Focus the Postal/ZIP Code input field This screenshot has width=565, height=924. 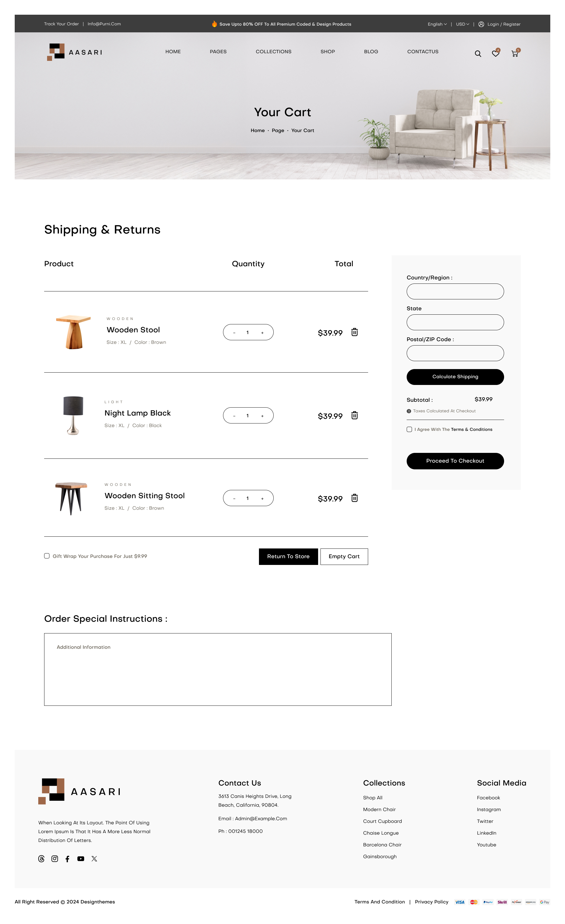tap(455, 353)
